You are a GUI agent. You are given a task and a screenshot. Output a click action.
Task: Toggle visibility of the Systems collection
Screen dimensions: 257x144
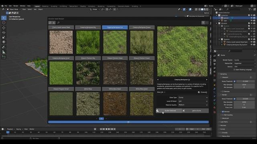pyautogui.click(x=252, y=39)
